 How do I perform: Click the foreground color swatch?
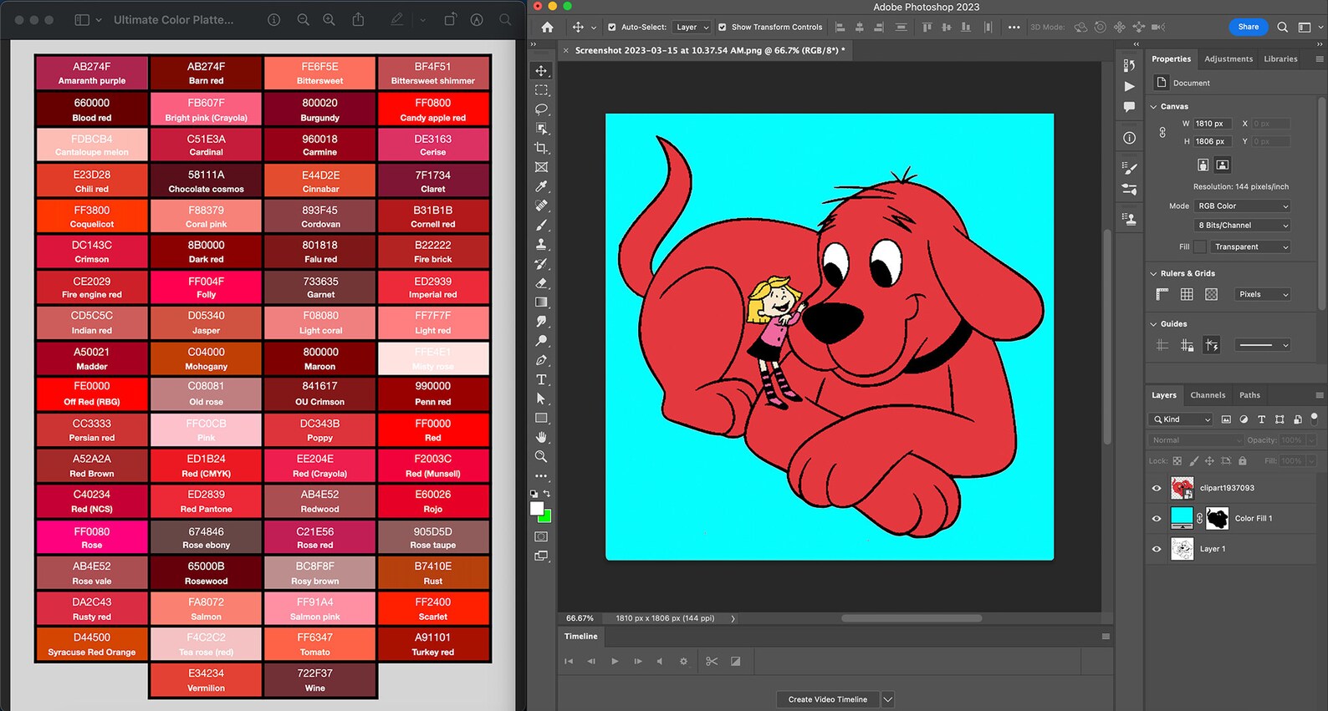point(537,509)
